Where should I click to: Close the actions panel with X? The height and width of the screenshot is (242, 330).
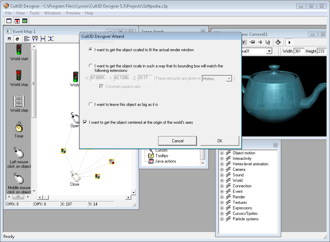(x=275, y=145)
